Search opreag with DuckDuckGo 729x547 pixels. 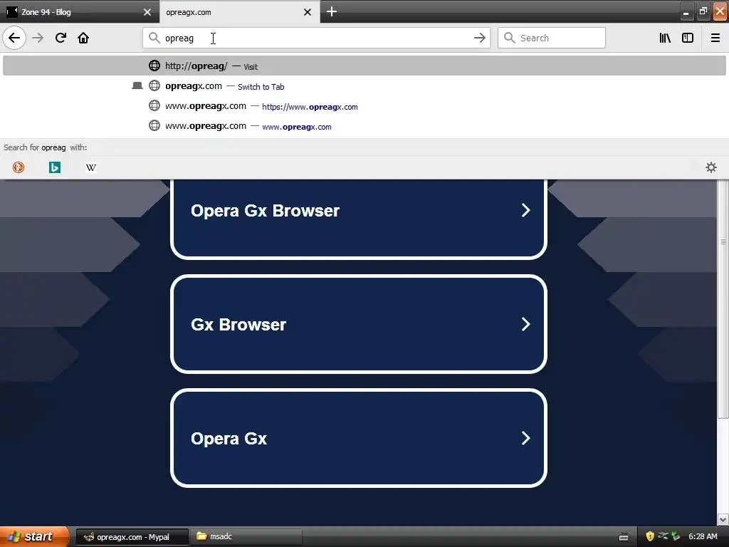pos(19,167)
